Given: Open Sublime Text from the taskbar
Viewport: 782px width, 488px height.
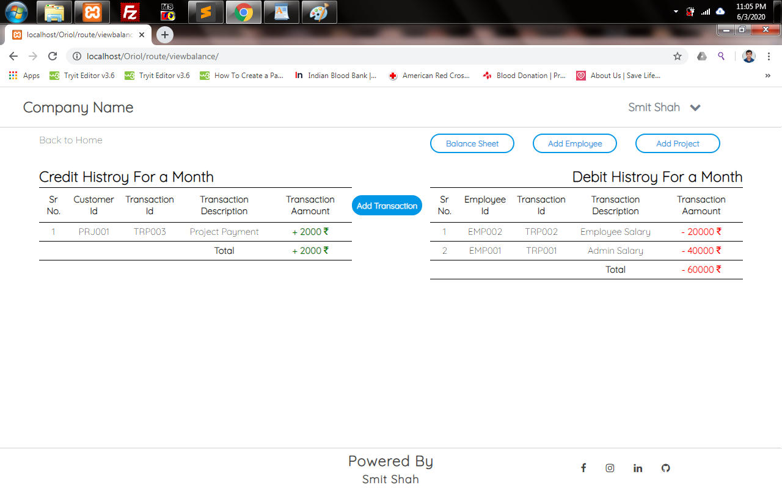Looking at the screenshot, I should pos(206,12).
